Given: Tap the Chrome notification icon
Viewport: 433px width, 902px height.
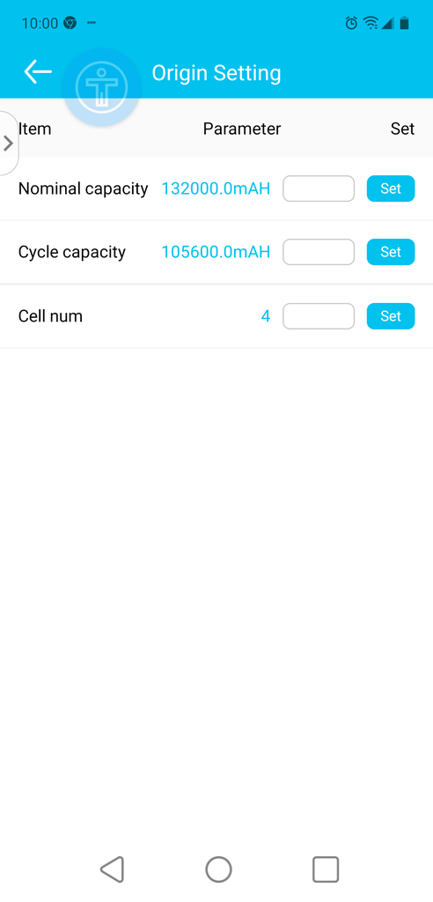Looking at the screenshot, I should click(70, 23).
